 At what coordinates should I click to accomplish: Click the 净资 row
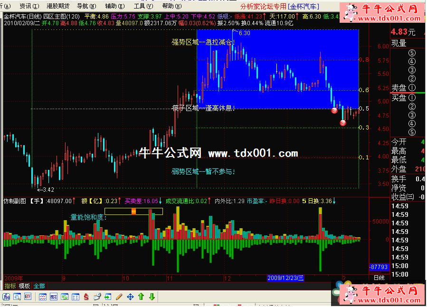[408, 188]
